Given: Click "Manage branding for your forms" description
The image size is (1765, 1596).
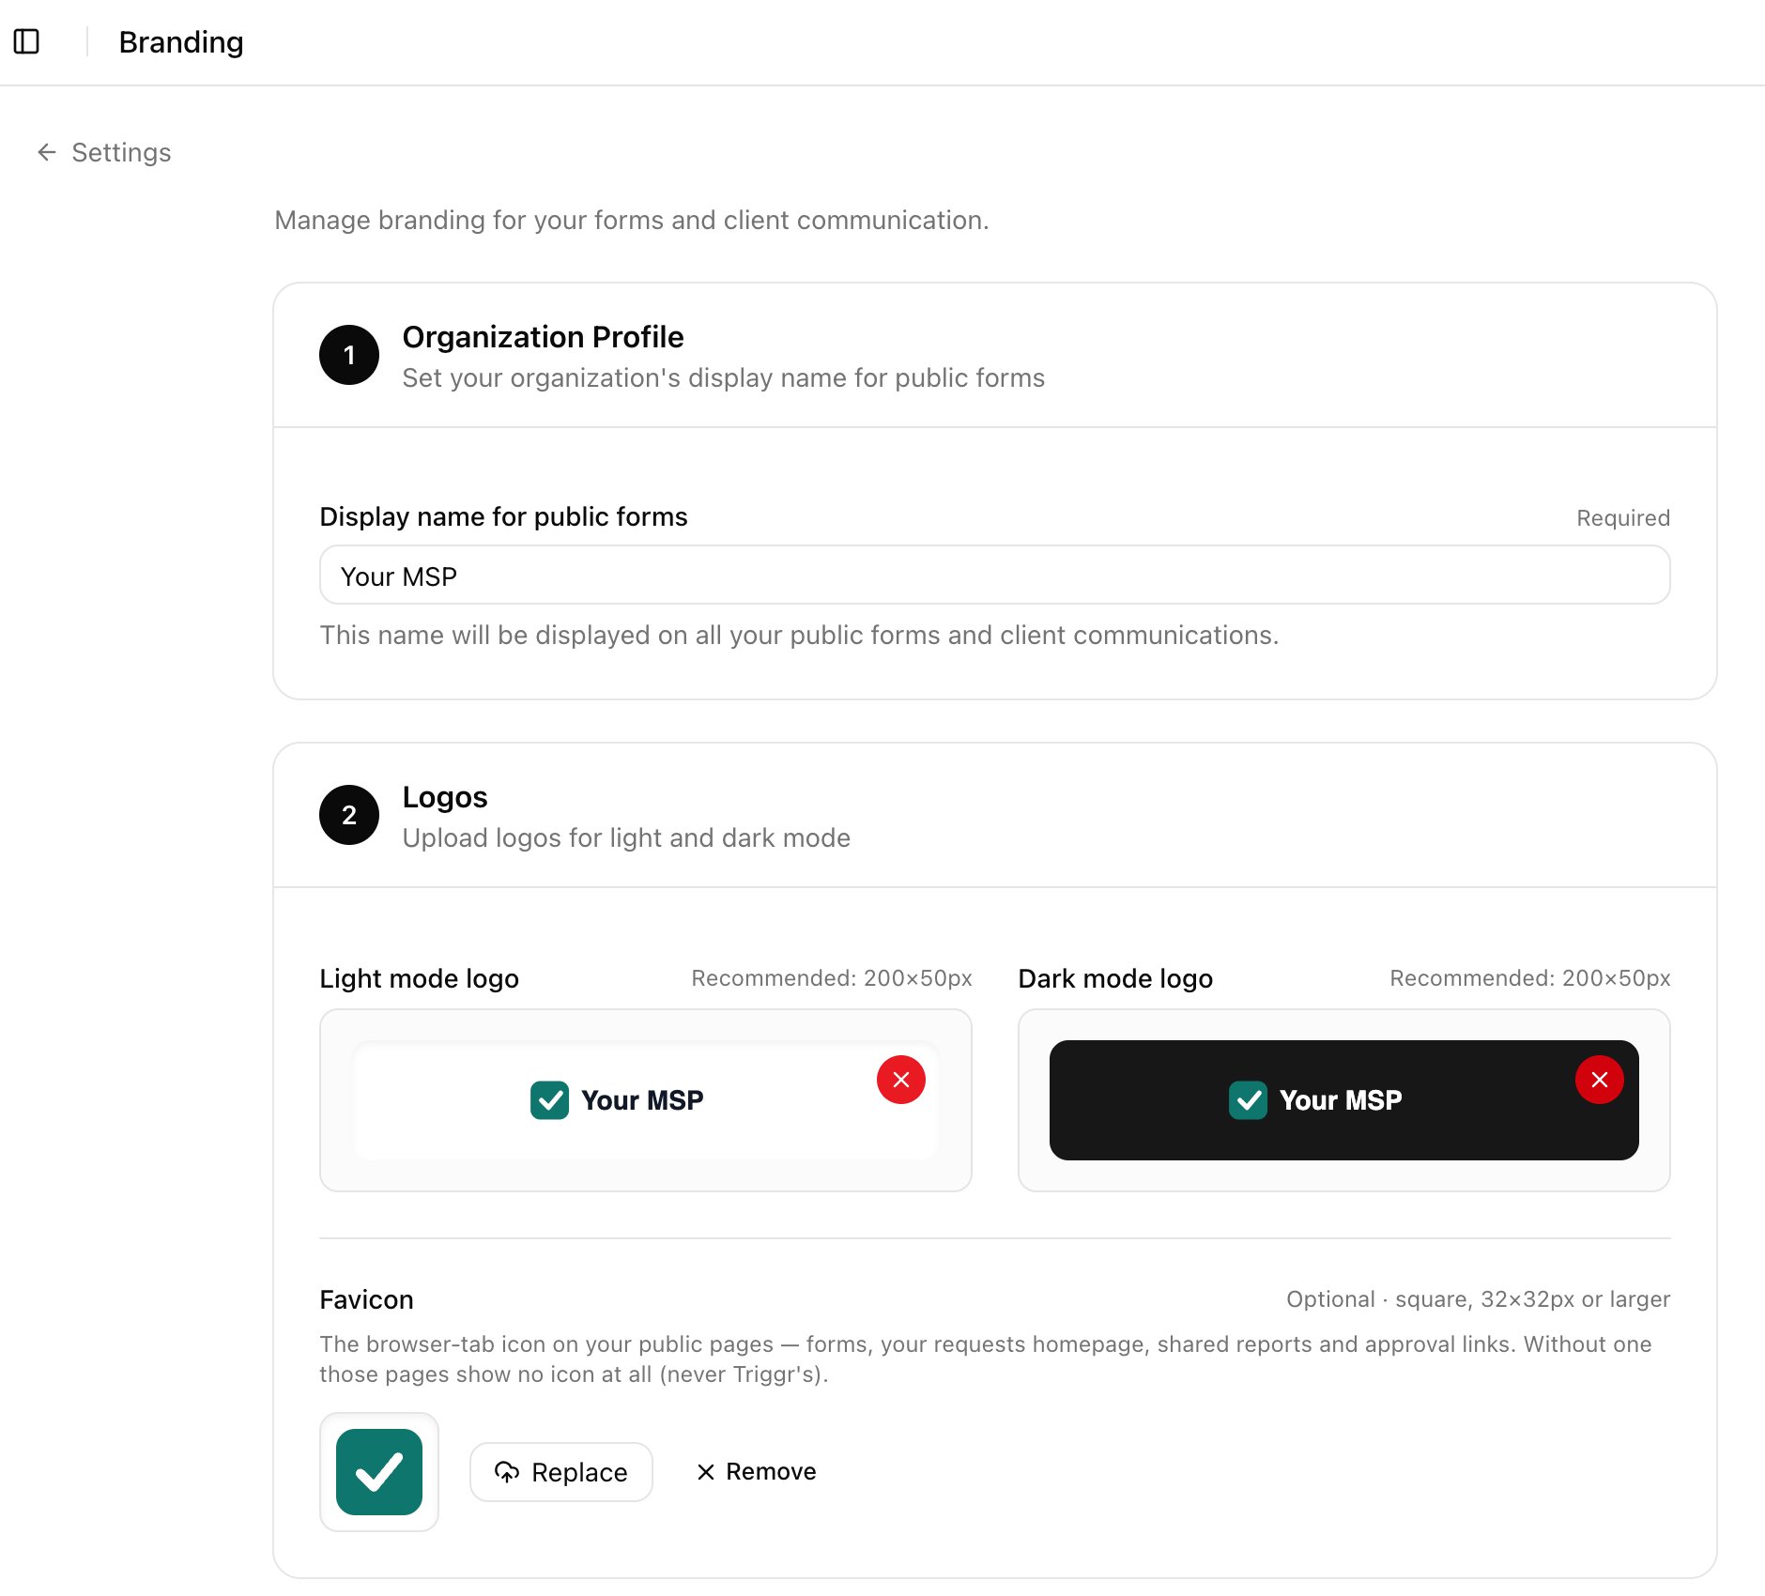Looking at the screenshot, I should [x=632, y=220].
